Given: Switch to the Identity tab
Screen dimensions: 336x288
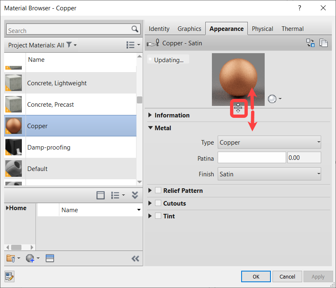Looking at the screenshot, I should coord(159,29).
